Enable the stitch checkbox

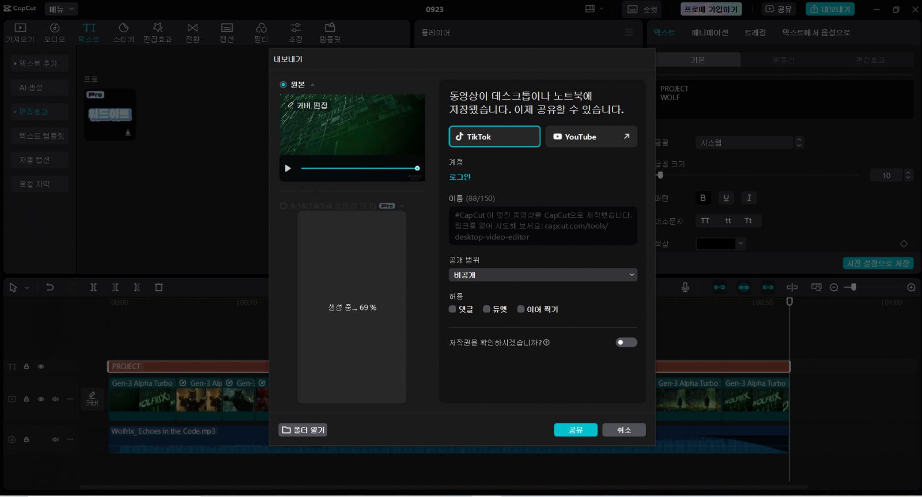(521, 309)
